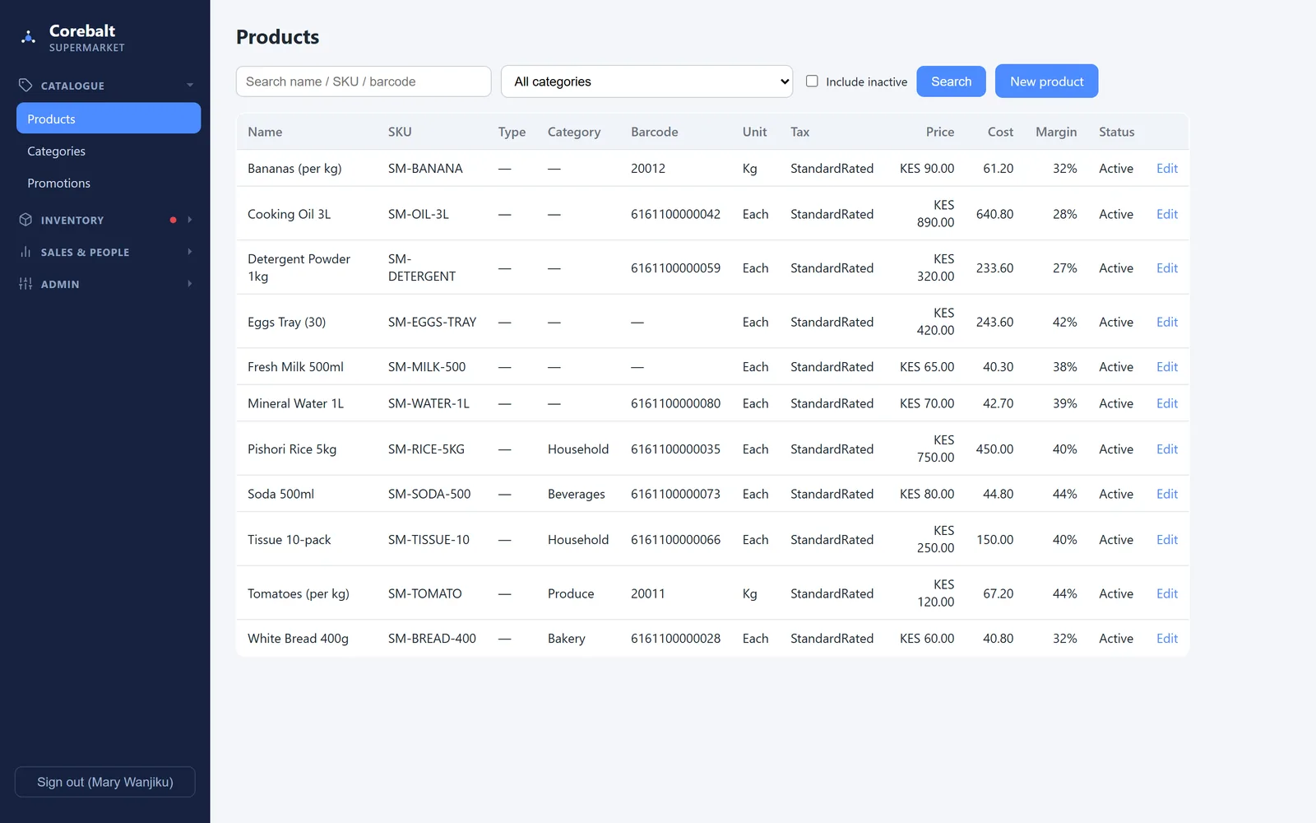The width and height of the screenshot is (1316, 823).
Task: Edit the Bananas (per kg) product
Action: [x=1166, y=168]
